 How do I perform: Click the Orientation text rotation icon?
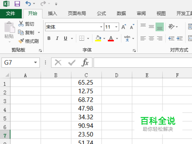click(171, 26)
